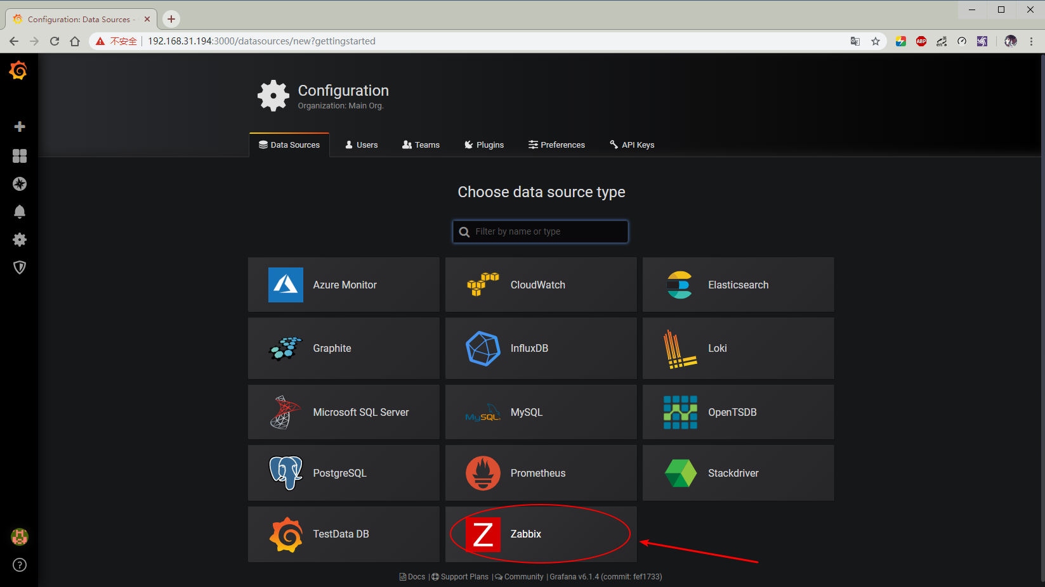The height and width of the screenshot is (587, 1045).
Task: Click the browser profile avatar icon
Action: (1011, 41)
